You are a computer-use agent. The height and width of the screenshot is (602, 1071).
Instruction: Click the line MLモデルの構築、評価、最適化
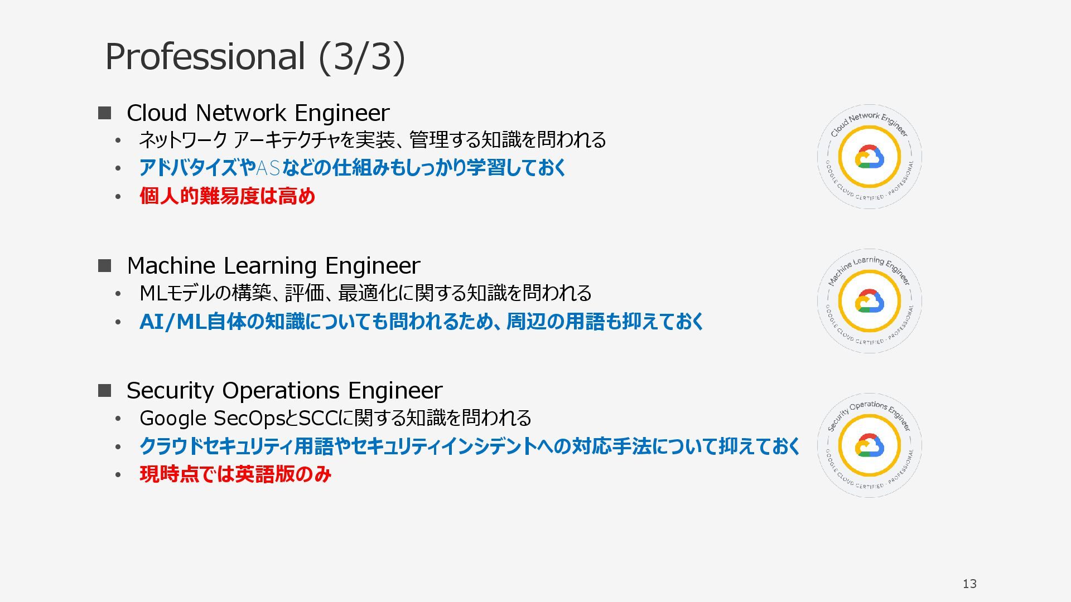(x=365, y=293)
